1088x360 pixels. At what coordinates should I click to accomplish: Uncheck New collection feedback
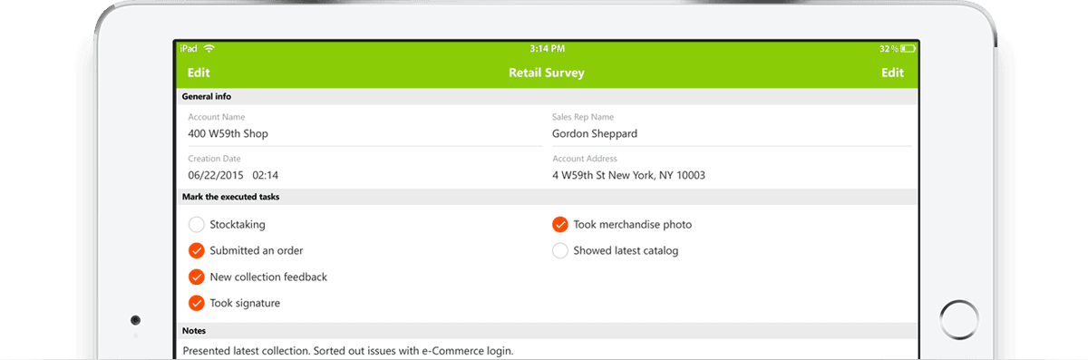pyautogui.click(x=197, y=277)
